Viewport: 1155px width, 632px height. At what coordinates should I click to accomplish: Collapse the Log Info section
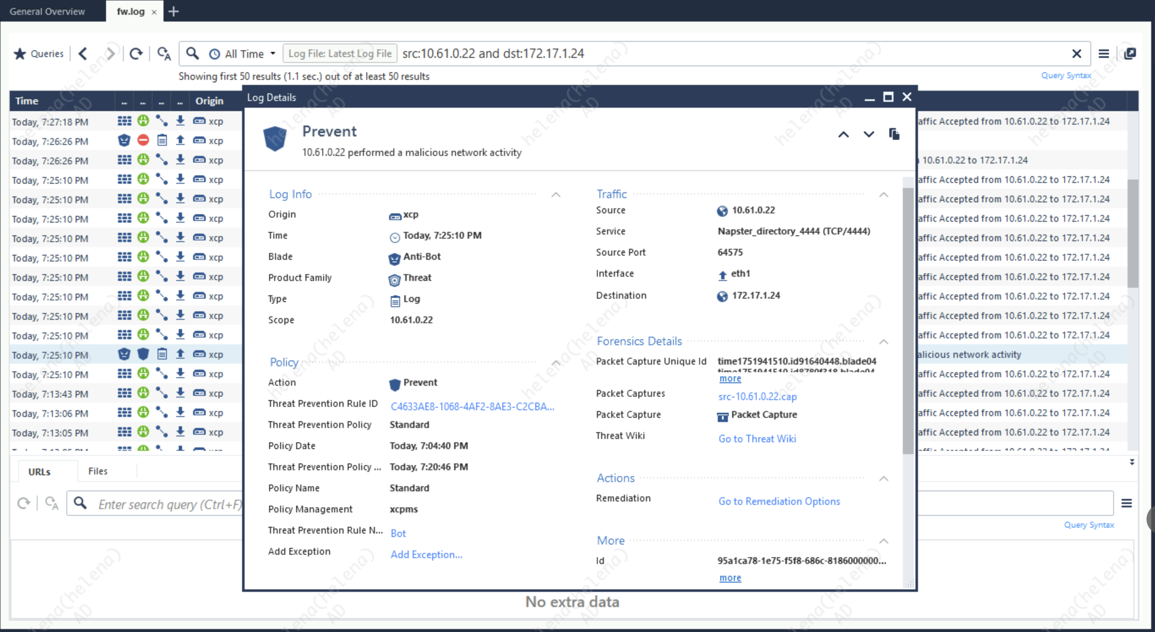[556, 194]
